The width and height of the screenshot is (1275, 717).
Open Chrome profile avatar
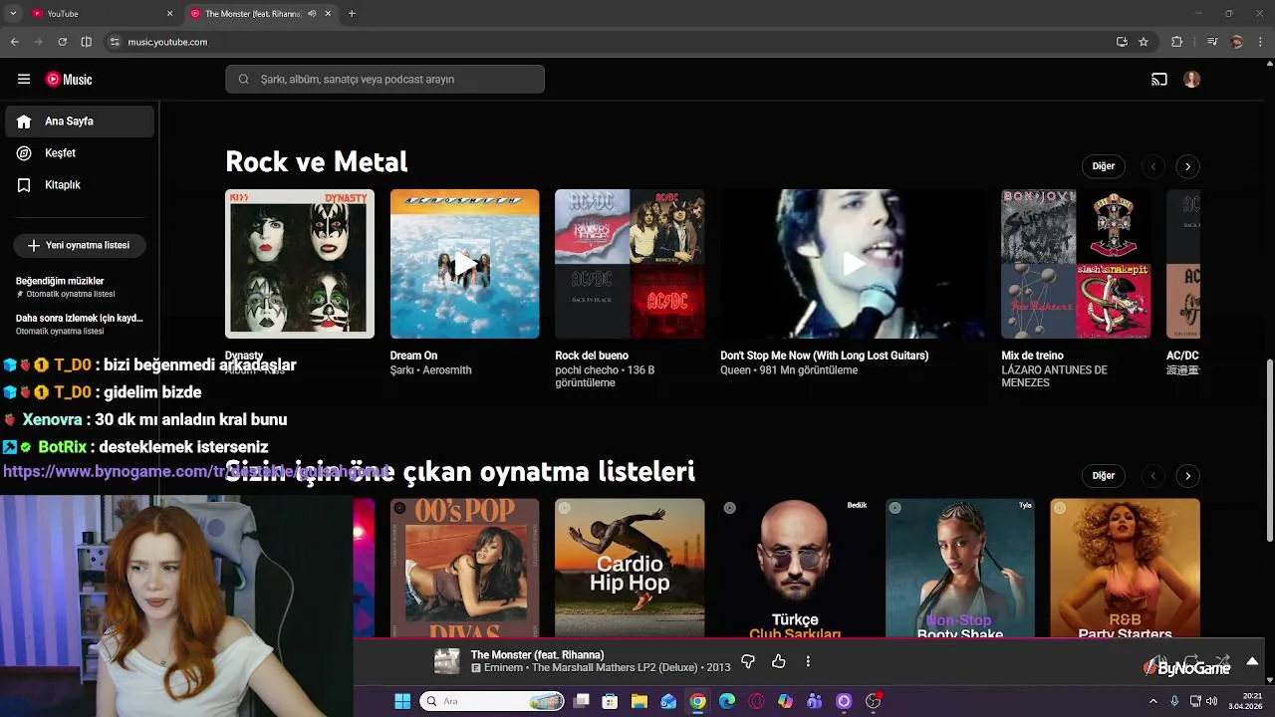1237,42
